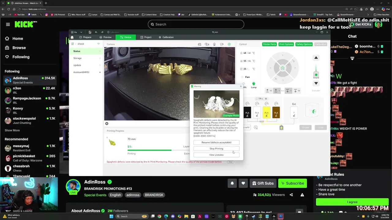
Task: Click the notification bell for AdinRoss
Action: [x=232, y=183]
